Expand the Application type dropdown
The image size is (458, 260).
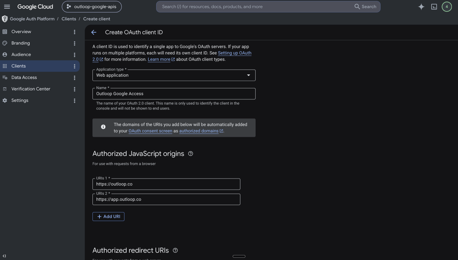(x=174, y=75)
